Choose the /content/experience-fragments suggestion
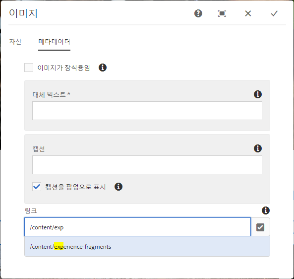Image resolution: width=294 pixels, height=279 pixels. coord(147,247)
